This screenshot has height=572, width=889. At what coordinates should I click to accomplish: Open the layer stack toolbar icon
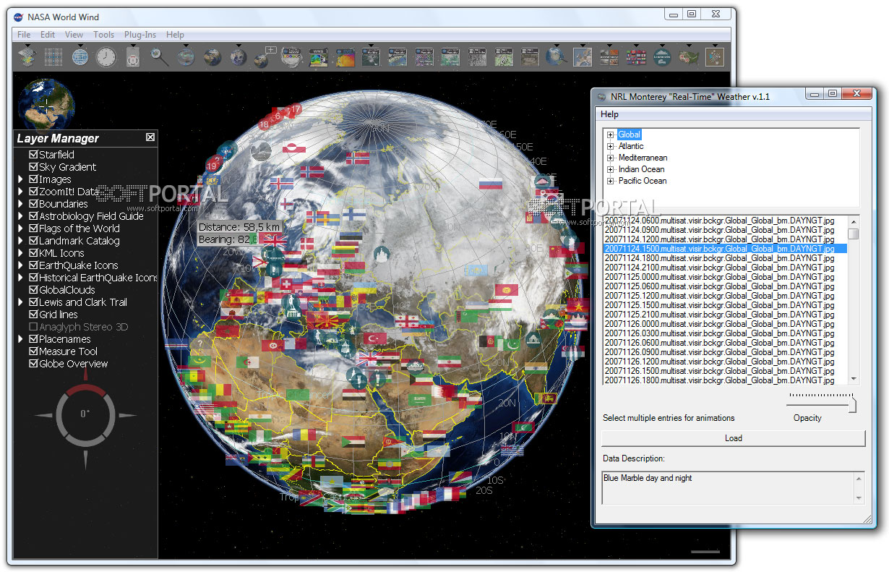coord(27,56)
